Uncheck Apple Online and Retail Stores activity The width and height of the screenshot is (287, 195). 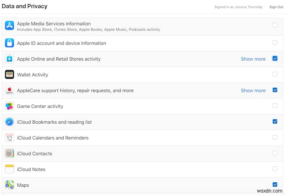tap(275, 59)
